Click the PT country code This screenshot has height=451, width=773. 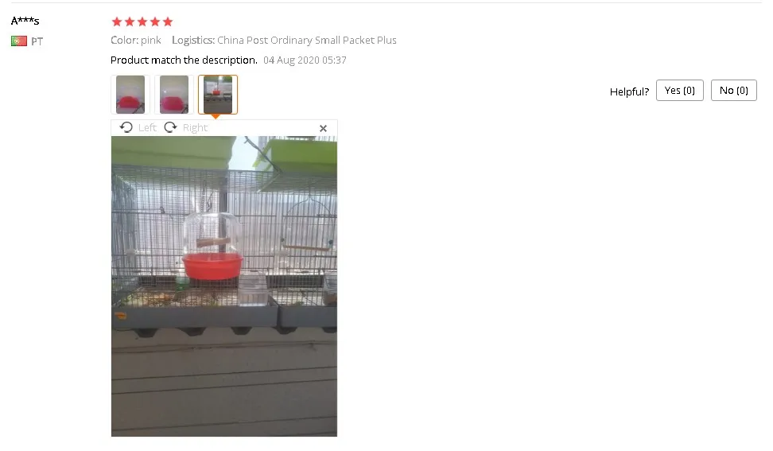37,41
